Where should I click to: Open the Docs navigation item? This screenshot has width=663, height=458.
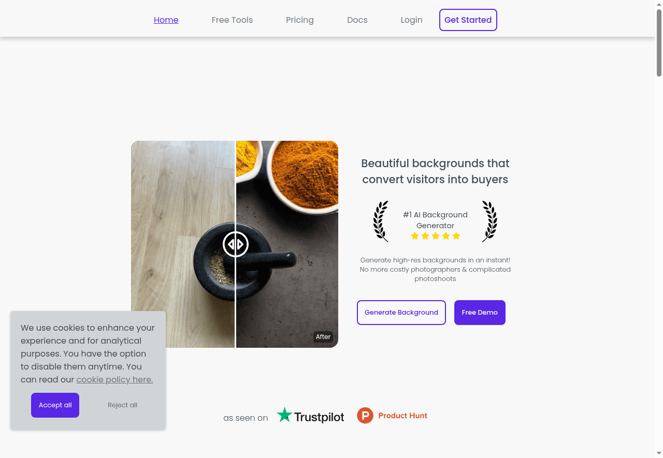357,20
